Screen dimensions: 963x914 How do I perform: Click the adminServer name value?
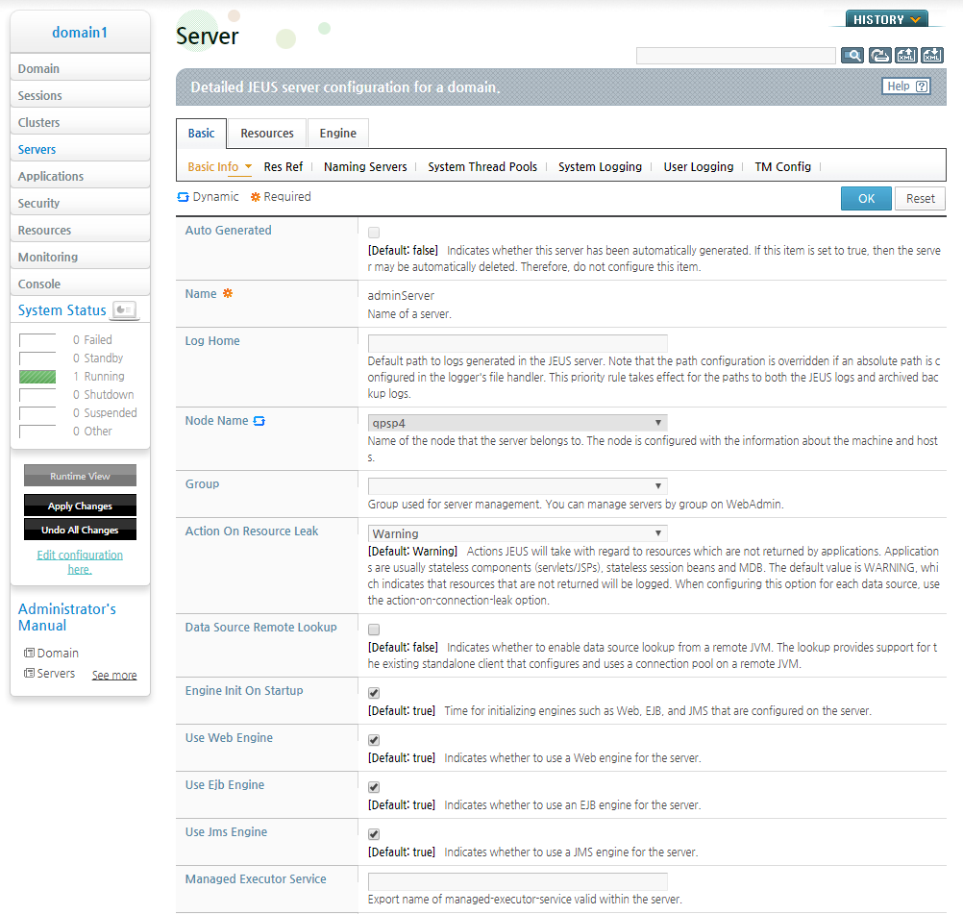click(x=401, y=295)
